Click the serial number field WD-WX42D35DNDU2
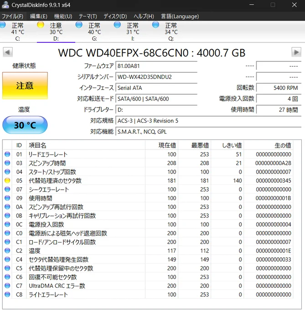This screenshot has width=305, height=310. tap(156, 77)
